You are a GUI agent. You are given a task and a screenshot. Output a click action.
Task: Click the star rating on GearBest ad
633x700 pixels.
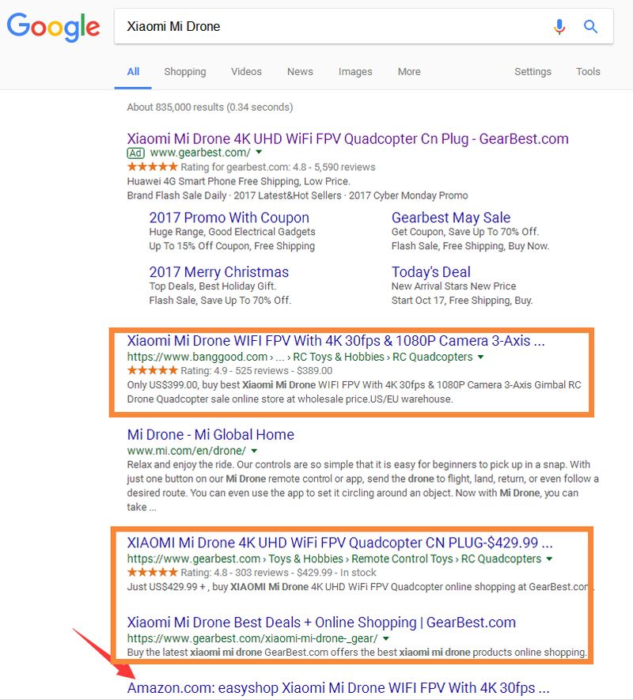click(x=153, y=167)
